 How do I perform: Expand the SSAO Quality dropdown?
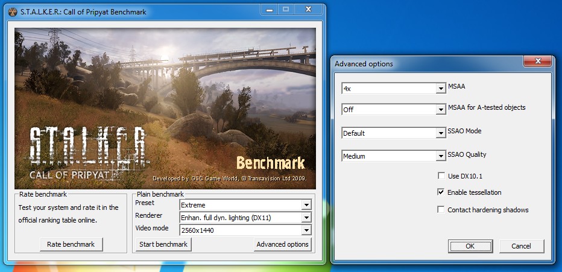point(394,156)
